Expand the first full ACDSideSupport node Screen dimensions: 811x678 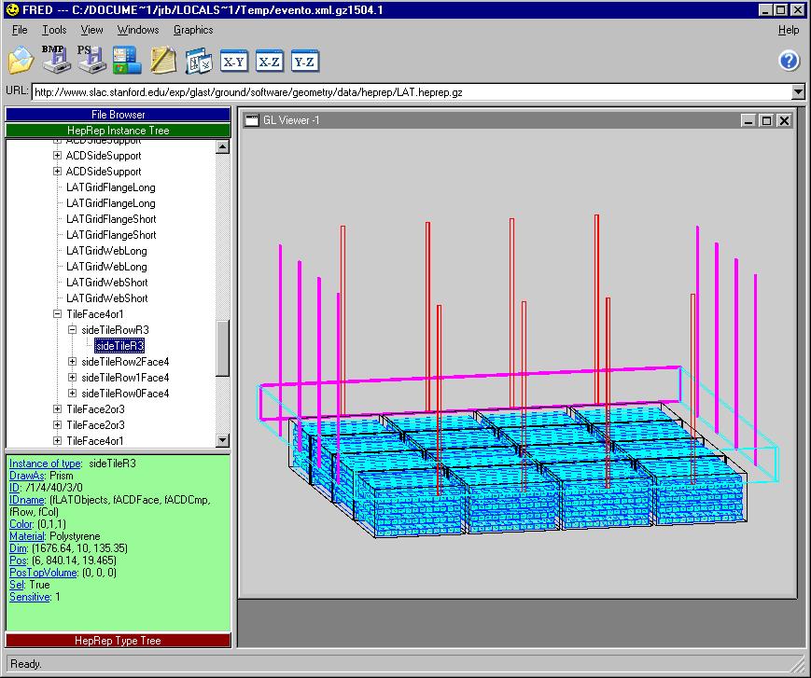point(58,156)
